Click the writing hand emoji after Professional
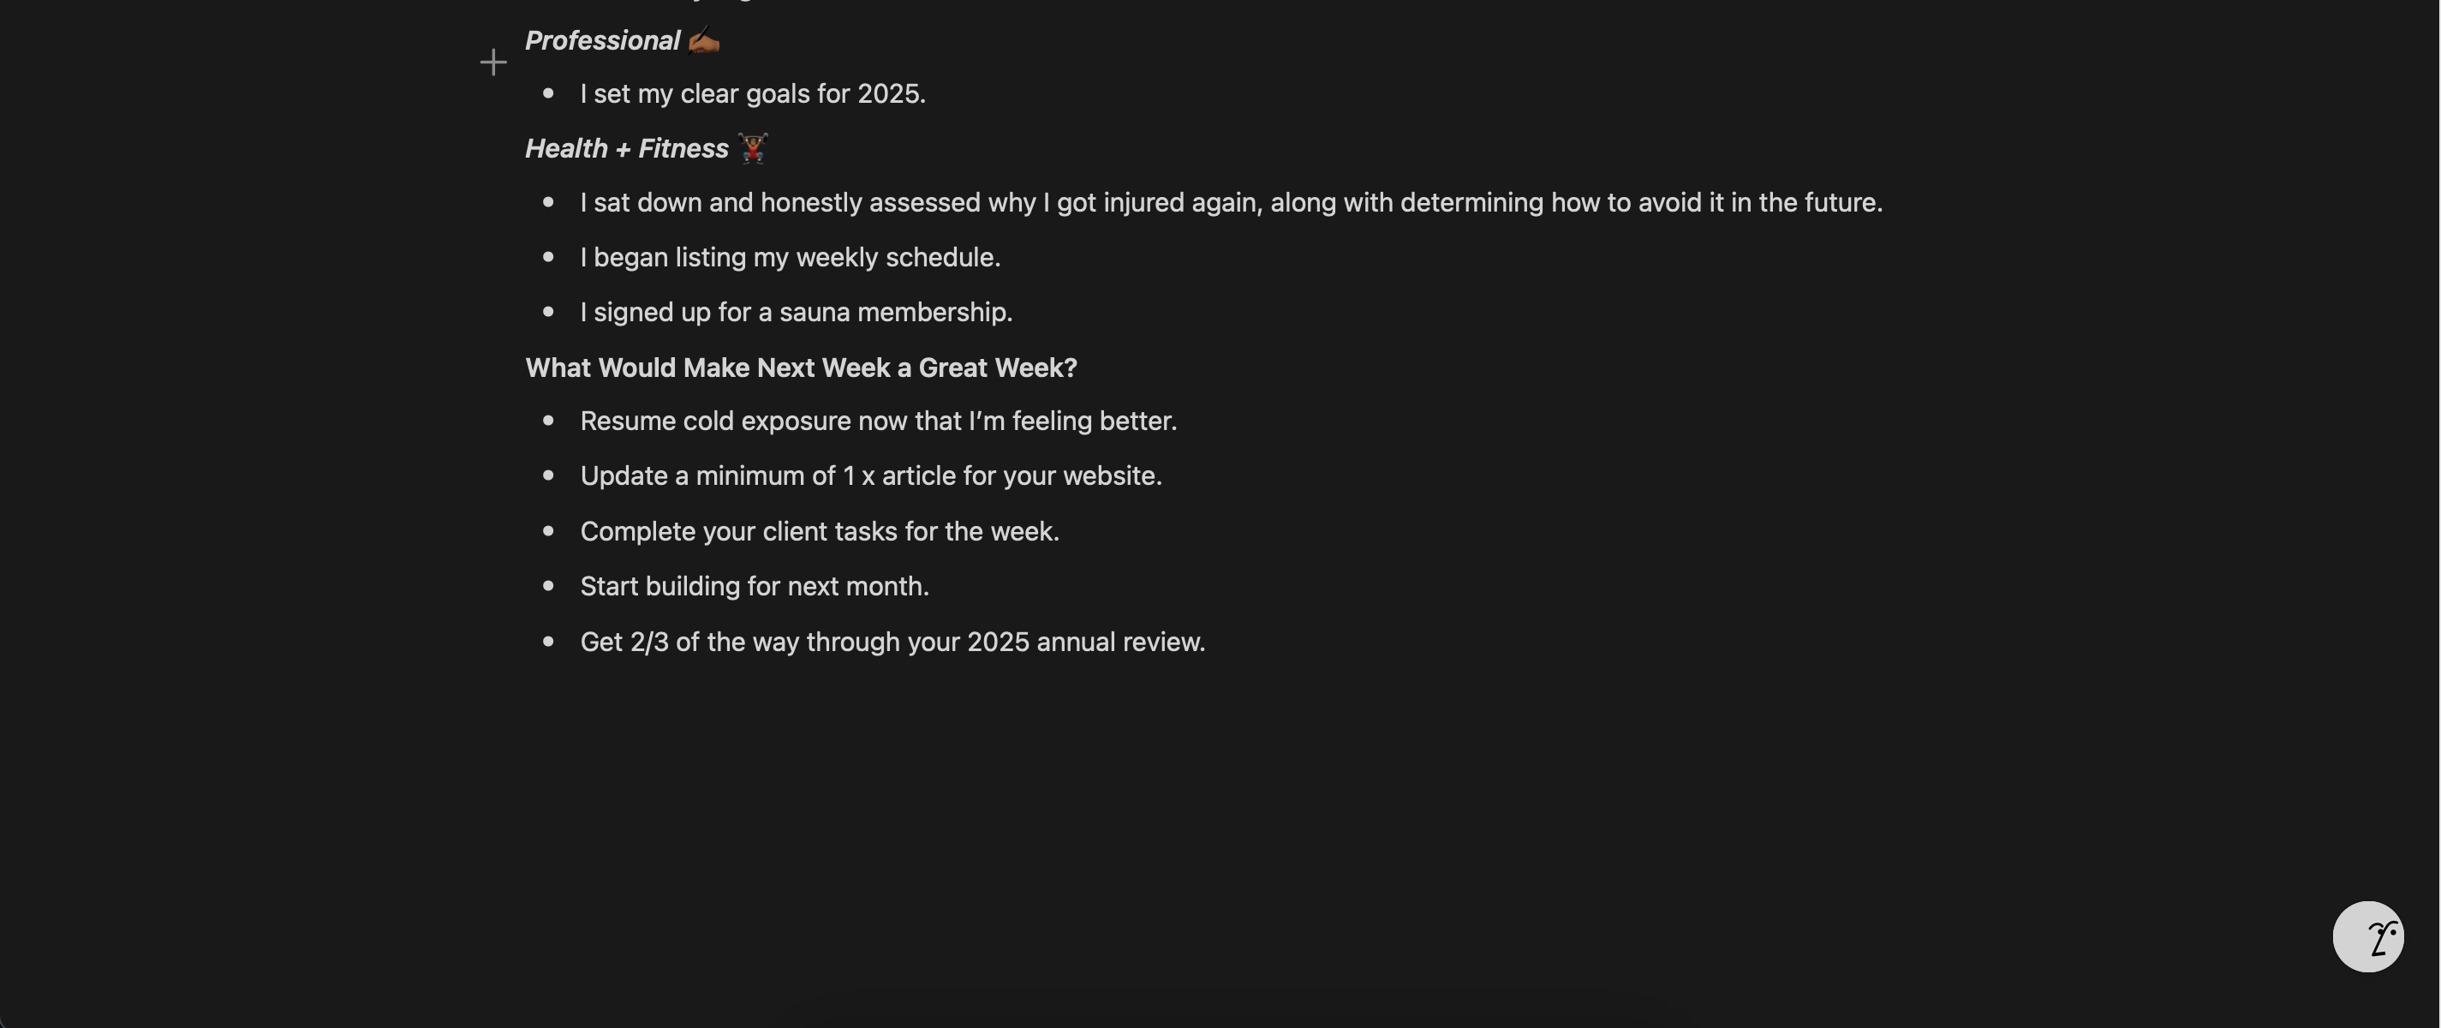 704,39
